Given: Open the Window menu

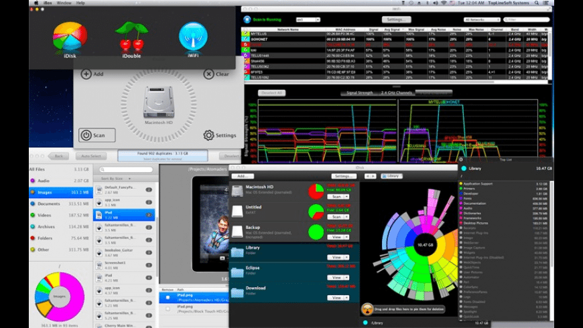Looking at the screenshot, I should (64, 3).
